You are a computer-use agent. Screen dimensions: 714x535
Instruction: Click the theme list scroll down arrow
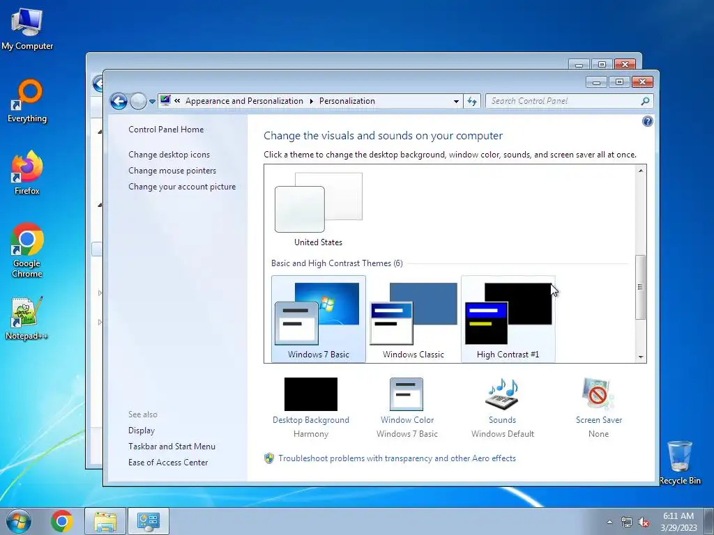(x=641, y=357)
